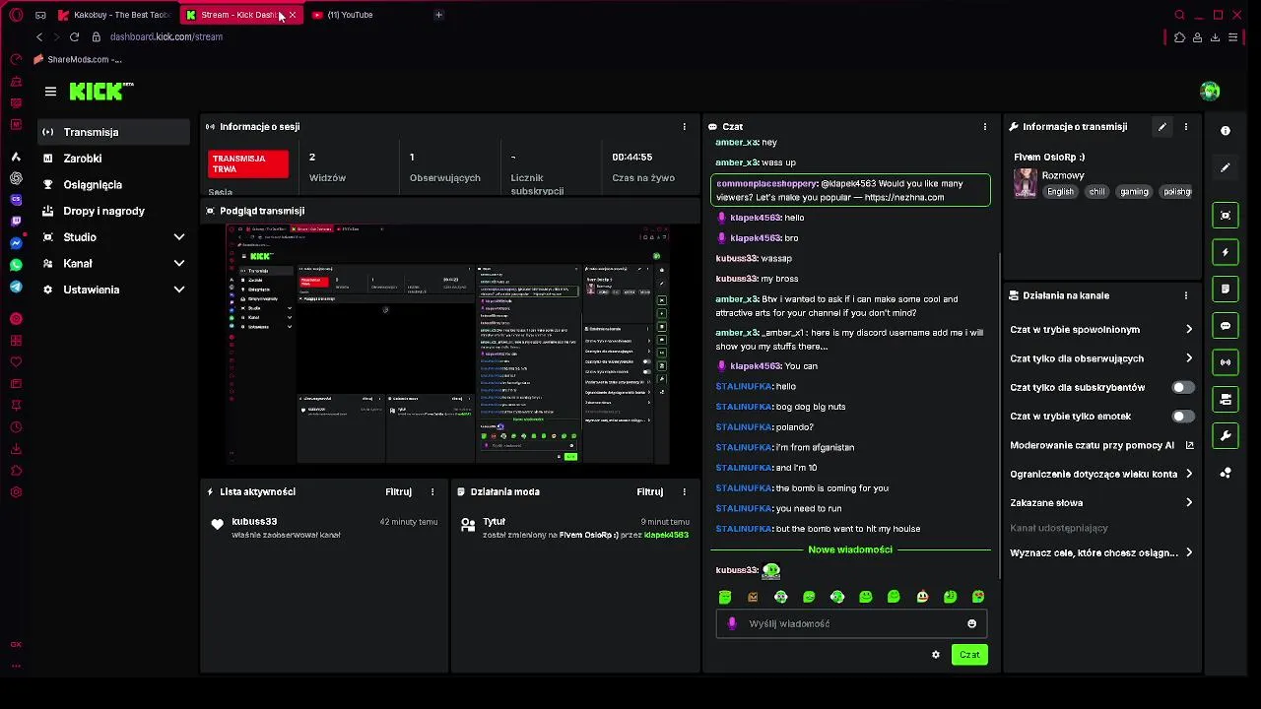
Task: Click the info icon in right rail
Action: (x=1226, y=131)
